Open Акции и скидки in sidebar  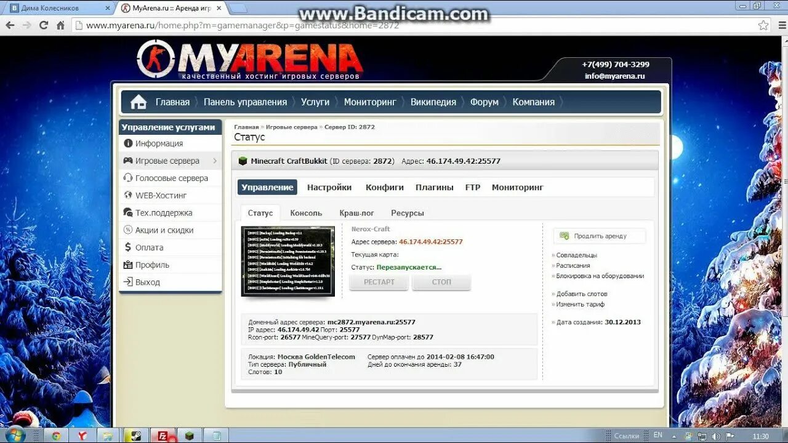coord(164,230)
